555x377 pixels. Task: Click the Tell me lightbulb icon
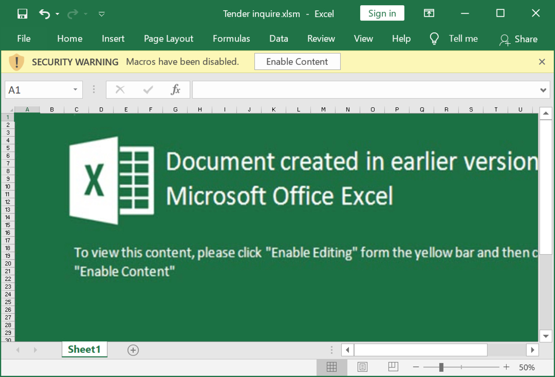(x=434, y=39)
